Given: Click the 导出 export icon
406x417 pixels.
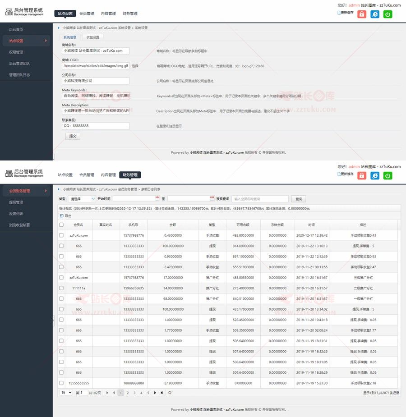Looking at the screenshot, I should tap(62, 216).
